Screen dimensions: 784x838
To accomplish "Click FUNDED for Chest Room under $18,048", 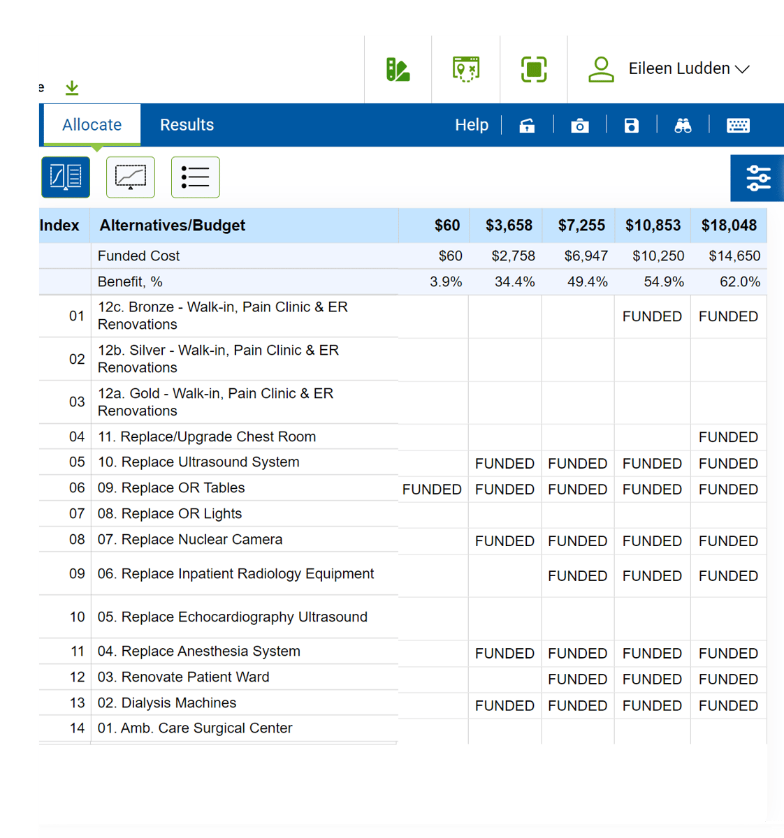I will (x=728, y=437).
